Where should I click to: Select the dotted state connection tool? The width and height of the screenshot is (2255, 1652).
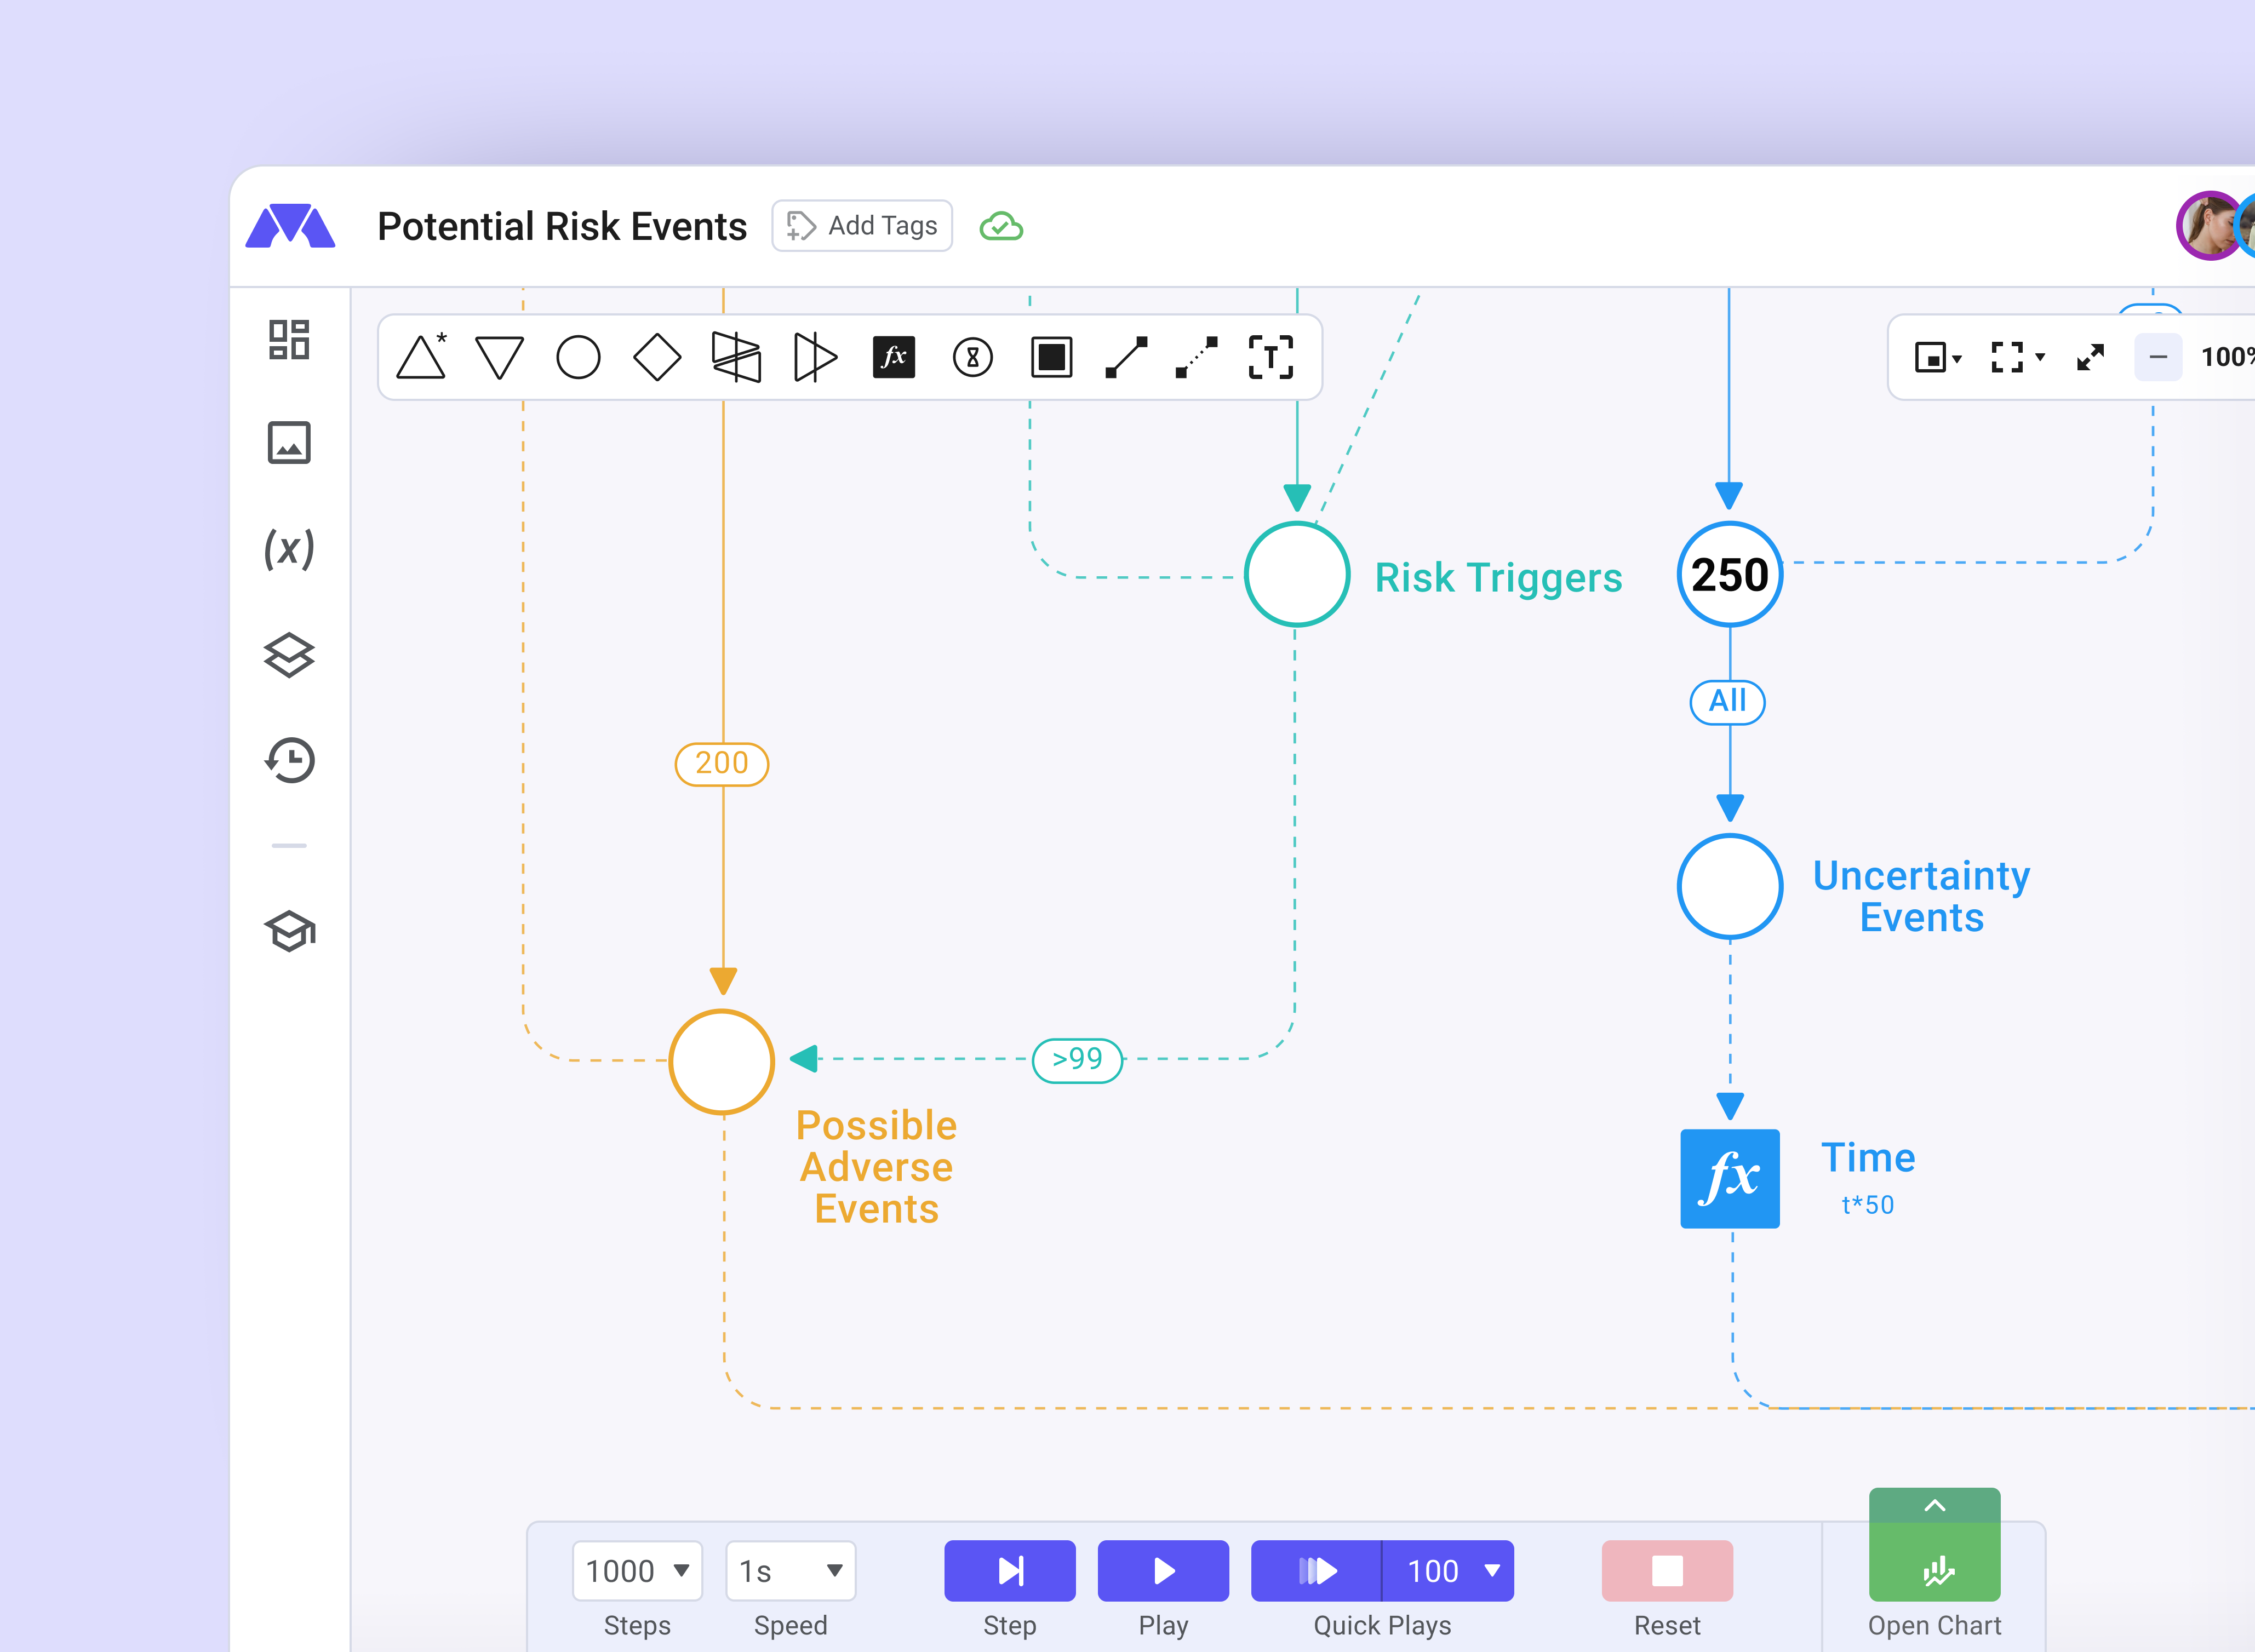click(1197, 357)
